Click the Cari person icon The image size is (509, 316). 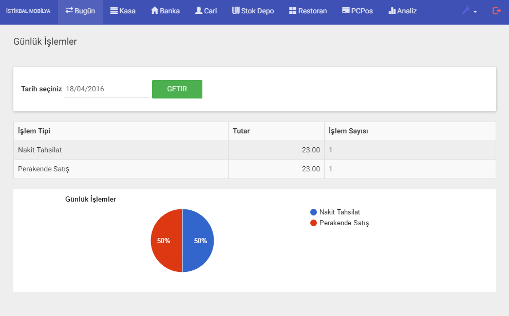pos(199,10)
